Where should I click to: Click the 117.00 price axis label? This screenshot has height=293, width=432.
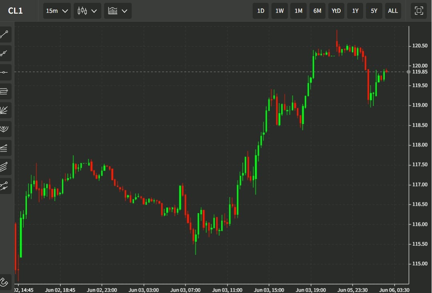(420, 184)
